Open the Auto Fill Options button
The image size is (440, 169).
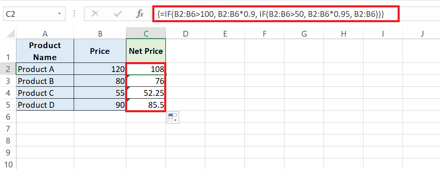172,118
